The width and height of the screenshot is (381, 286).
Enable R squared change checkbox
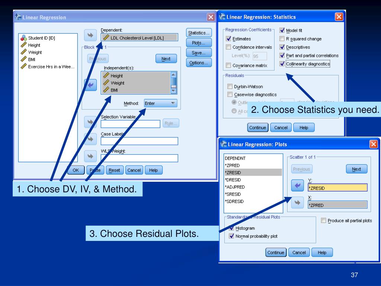click(x=282, y=39)
